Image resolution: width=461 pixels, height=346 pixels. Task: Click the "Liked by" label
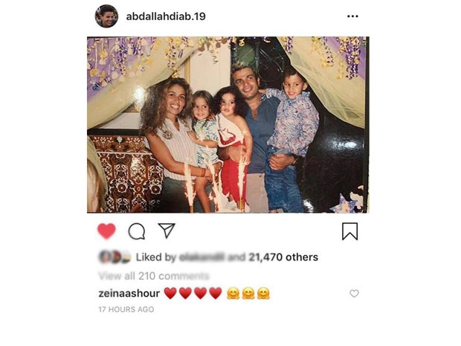pos(156,257)
